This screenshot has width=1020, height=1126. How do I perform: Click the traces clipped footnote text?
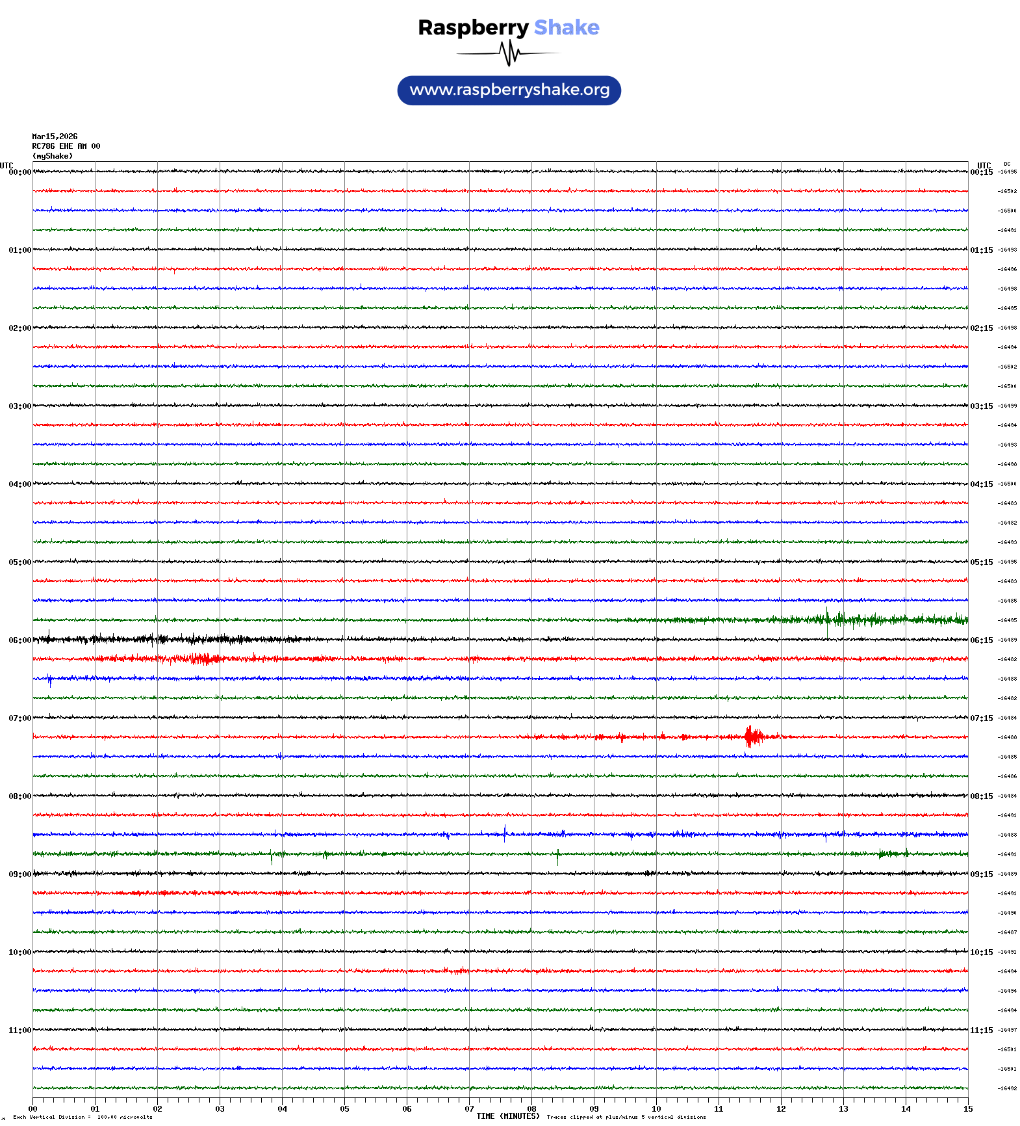[626, 1117]
